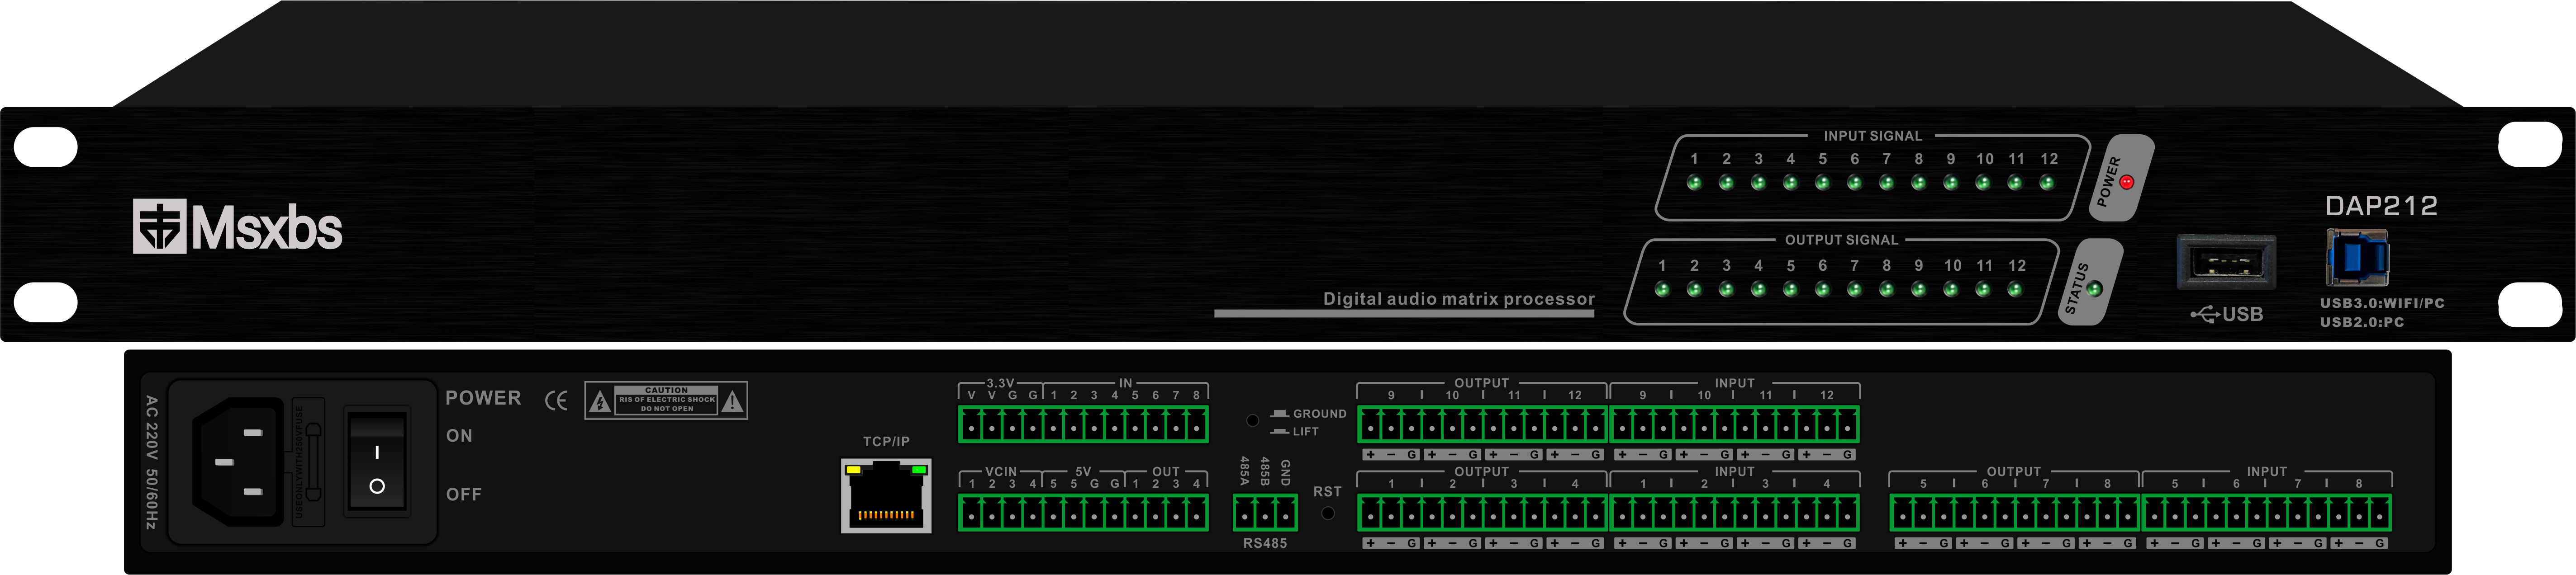This screenshot has height=575, width=2576.
Task: Click the OFF label near the switch
Action: (464, 494)
